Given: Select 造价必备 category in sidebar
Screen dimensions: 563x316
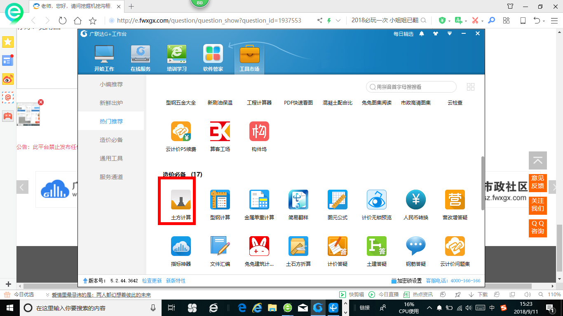Looking at the screenshot, I should (x=111, y=140).
